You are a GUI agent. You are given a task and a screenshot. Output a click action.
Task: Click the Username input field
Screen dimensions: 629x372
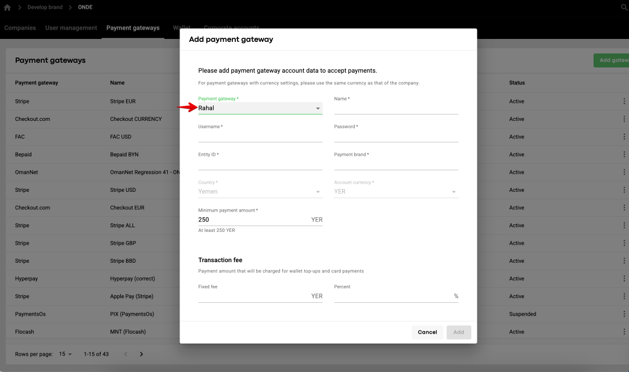click(260, 136)
